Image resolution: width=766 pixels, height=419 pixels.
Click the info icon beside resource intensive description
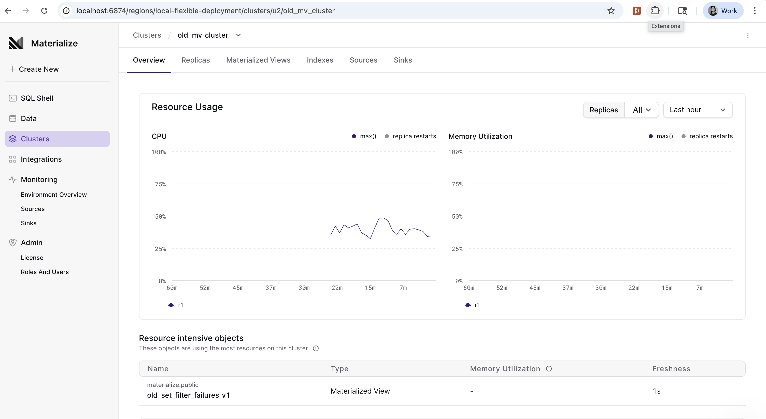click(x=316, y=348)
